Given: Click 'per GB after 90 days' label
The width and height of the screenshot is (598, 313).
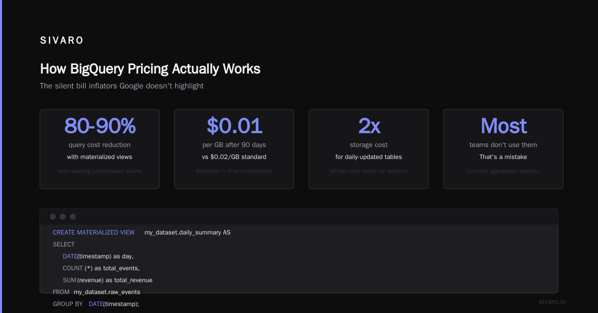Looking at the screenshot, I should [x=234, y=145].
